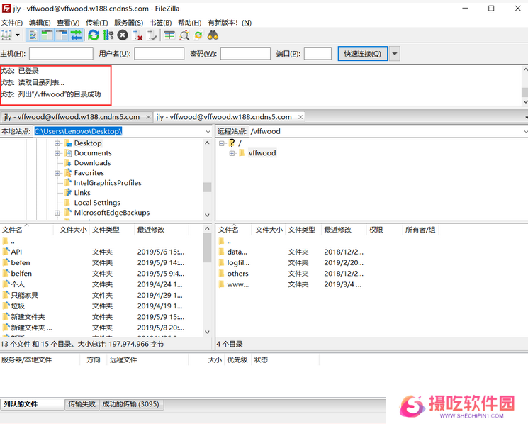Expand the Desktop folder in local tree
The image size is (528, 424).
coord(57,143)
